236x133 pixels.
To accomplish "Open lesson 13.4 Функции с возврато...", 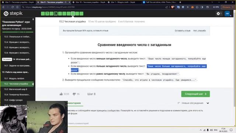I will [17, 42].
